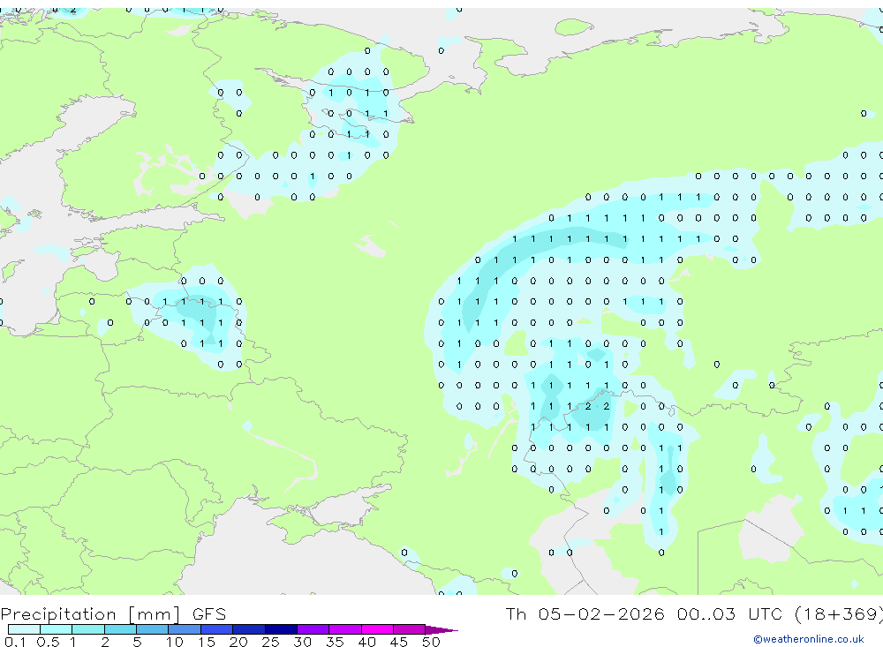The height and width of the screenshot is (647, 883).
Task: Click the 'Th 05-02-2026 00..03 UTC' timestamp
Action: (644, 613)
